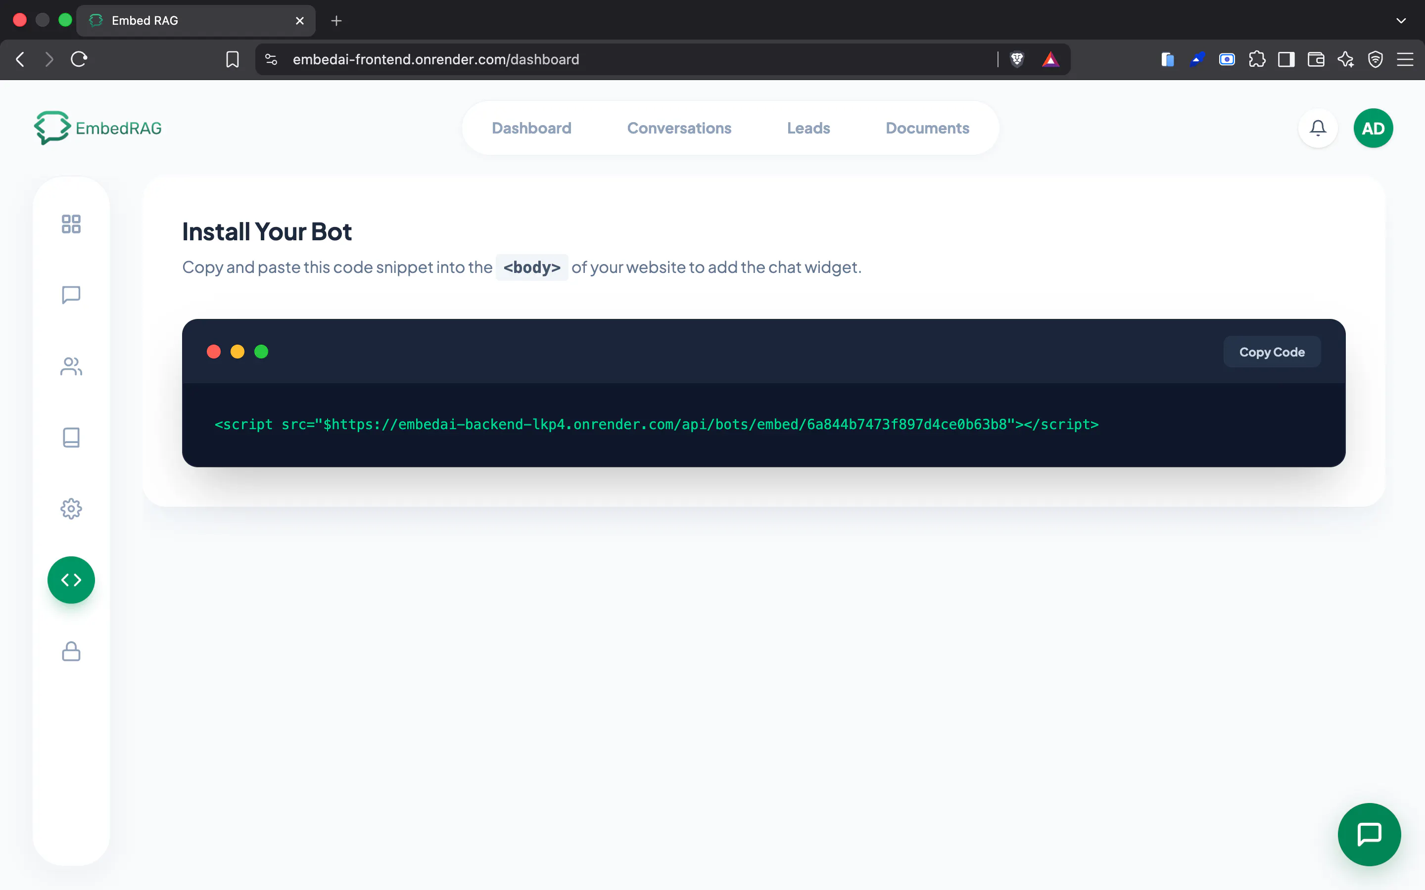
Task: Open the leads people icon in sidebar
Action: click(x=71, y=366)
